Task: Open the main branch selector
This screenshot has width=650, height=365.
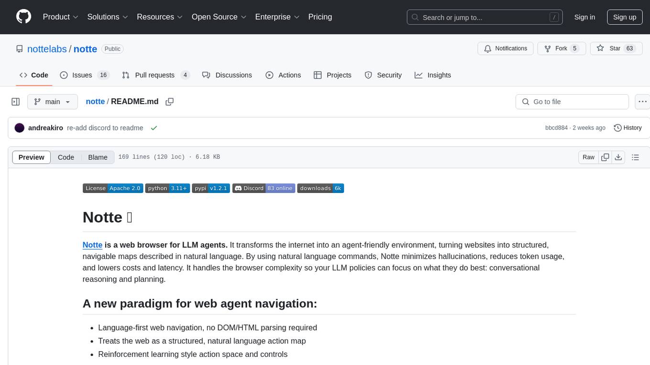Action: [x=53, y=102]
